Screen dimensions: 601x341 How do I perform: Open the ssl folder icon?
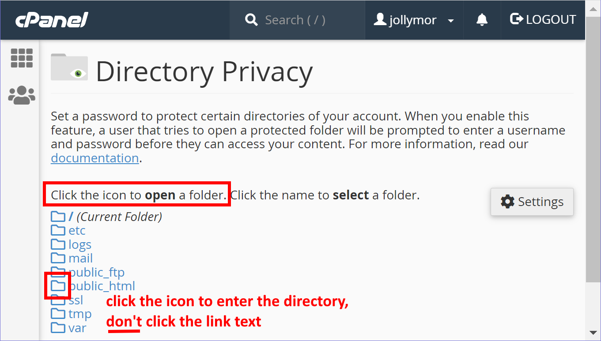coord(58,300)
